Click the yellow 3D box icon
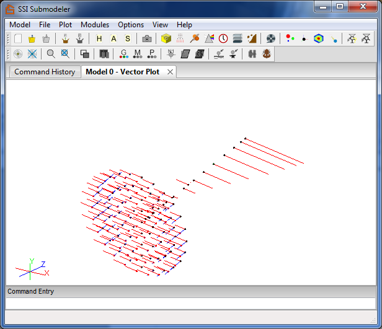 click(166, 38)
